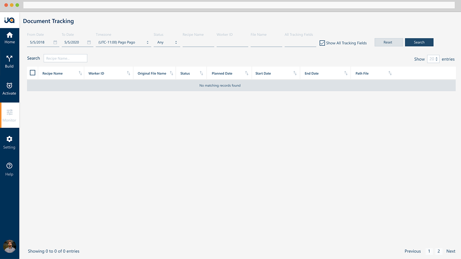Click the From Date calendar icon
The image size is (461, 259).
click(55, 42)
